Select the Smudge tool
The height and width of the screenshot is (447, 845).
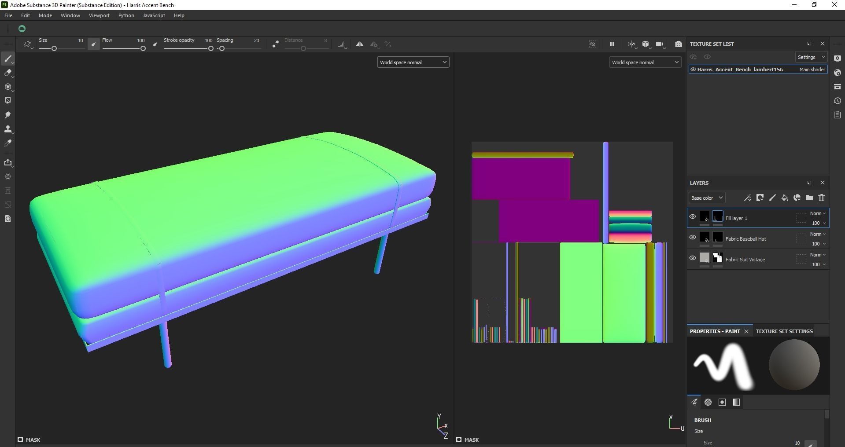coord(7,115)
